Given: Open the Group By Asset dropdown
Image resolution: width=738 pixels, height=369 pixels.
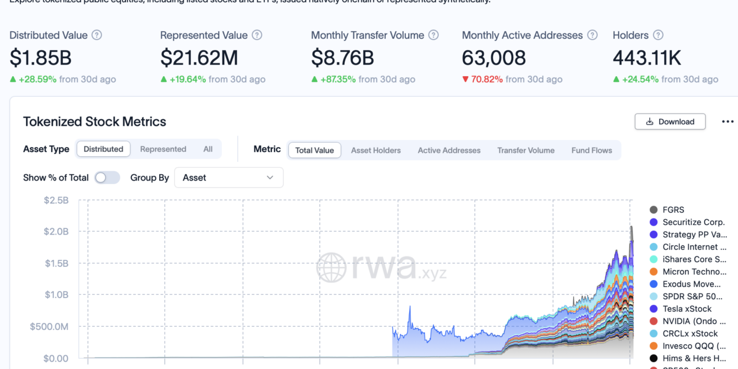Looking at the screenshot, I should point(229,178).
